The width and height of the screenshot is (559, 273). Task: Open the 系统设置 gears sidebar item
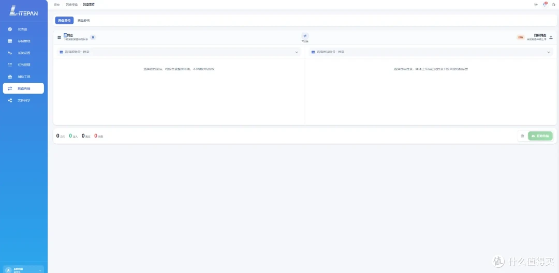tap(23, 53)
